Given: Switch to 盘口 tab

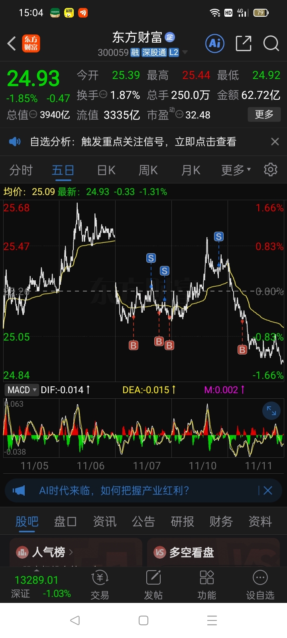Looking at the screenshot, I should (x=65, y=522).
